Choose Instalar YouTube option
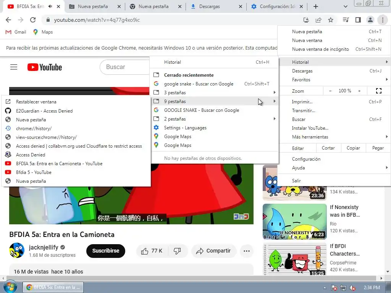391x293 pixels. pyautogui.click(x=334, y=128)
